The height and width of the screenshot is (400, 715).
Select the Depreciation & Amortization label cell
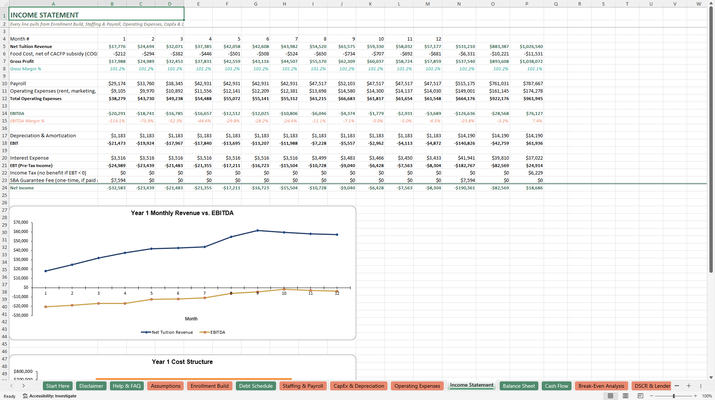pyautogui.click(x=53, y=136)
